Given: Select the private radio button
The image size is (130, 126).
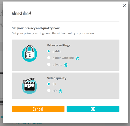Looking at the screenshot, I should click(49, 64).
